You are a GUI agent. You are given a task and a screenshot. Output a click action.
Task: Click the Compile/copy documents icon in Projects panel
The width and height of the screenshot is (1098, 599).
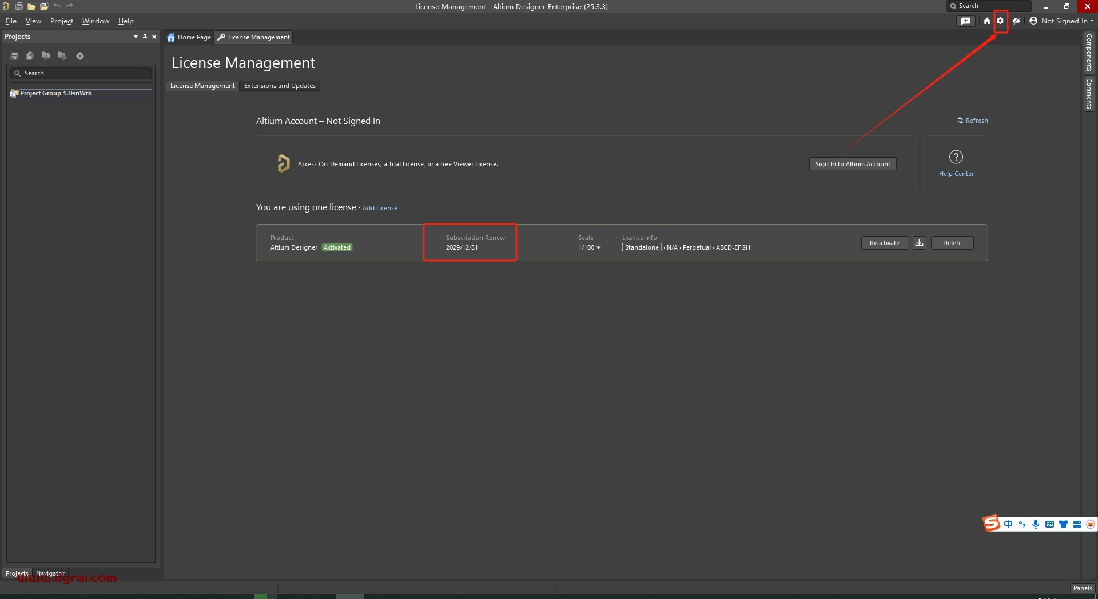[x=30, y=56]
